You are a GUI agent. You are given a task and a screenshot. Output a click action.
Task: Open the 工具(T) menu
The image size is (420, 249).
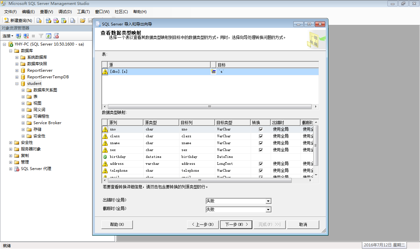point(83,12)
